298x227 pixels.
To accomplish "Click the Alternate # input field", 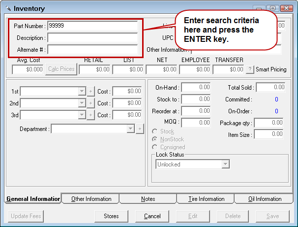I will (92, 50).
